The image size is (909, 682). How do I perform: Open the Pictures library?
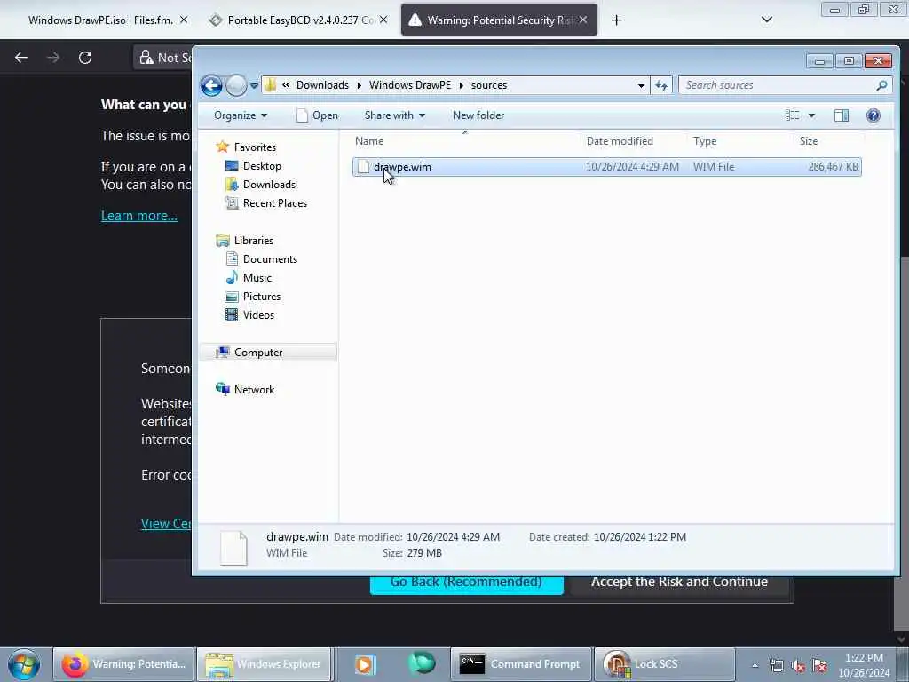tap(262, 297)
